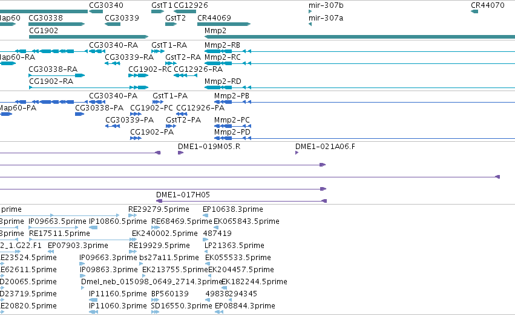Click the 487419 feature label
Image resolution: width=515 pixels, height=315 pixels.
coord(217,234)
